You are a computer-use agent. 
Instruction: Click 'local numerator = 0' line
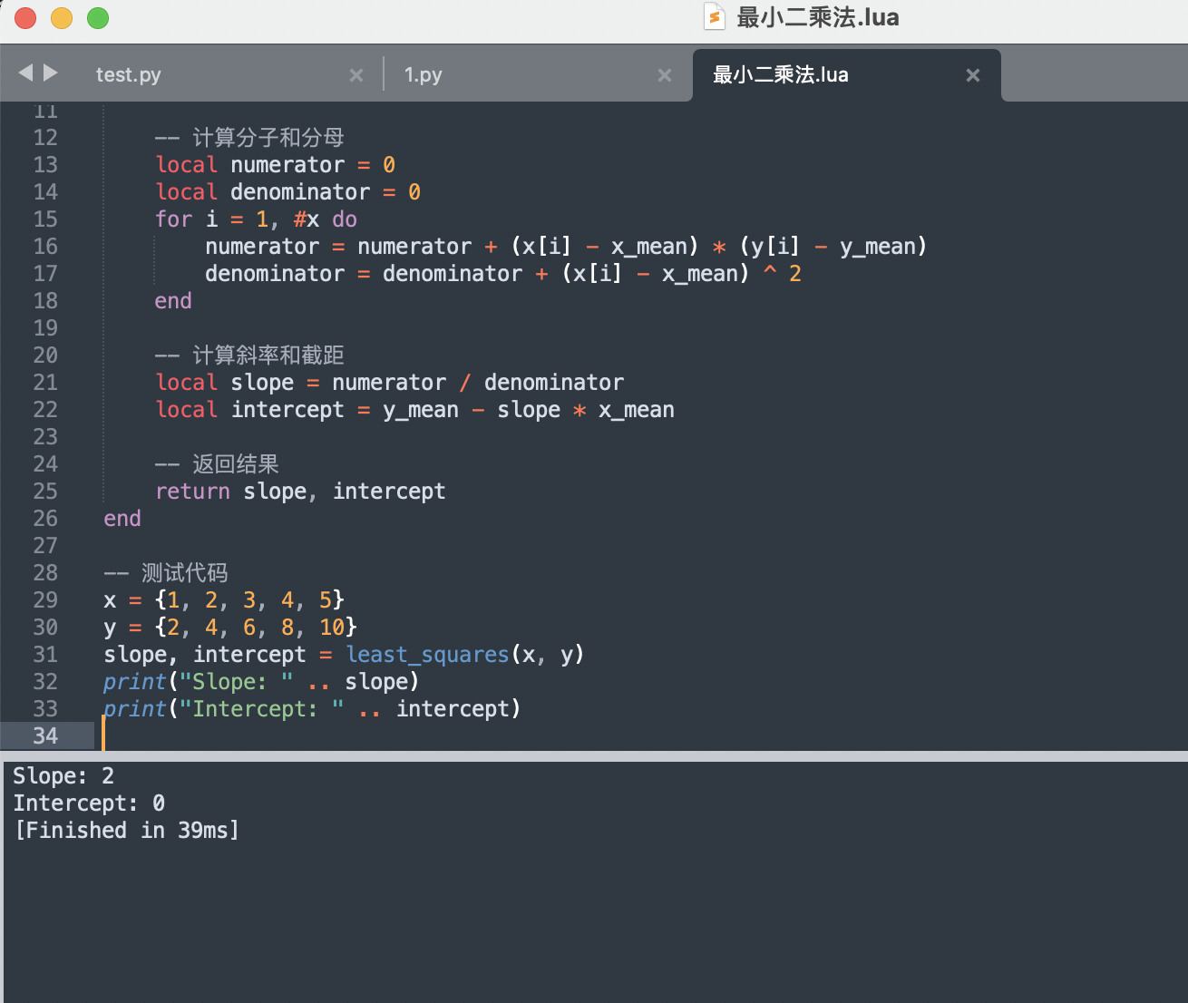click(x=276, y=165)
